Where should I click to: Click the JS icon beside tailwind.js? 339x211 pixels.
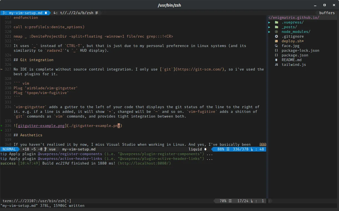pyautogui.click(x=276, y=64)
